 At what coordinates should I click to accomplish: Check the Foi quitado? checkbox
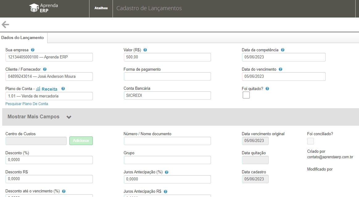[x=246, y=95]
